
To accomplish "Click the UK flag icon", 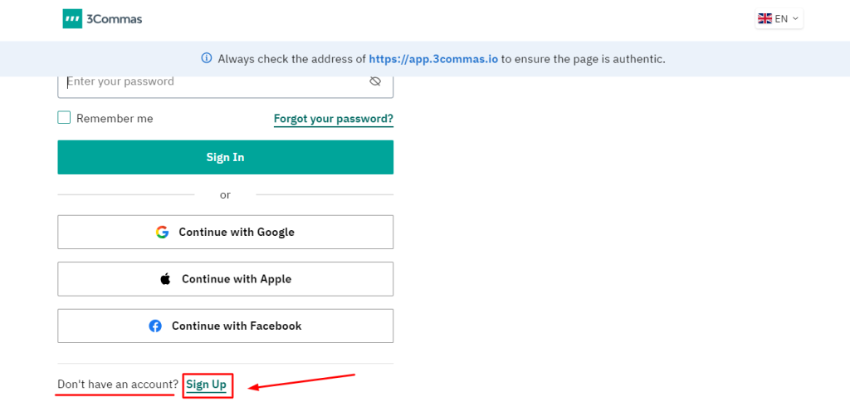I will pyautogui.click(x=765, y=18).
